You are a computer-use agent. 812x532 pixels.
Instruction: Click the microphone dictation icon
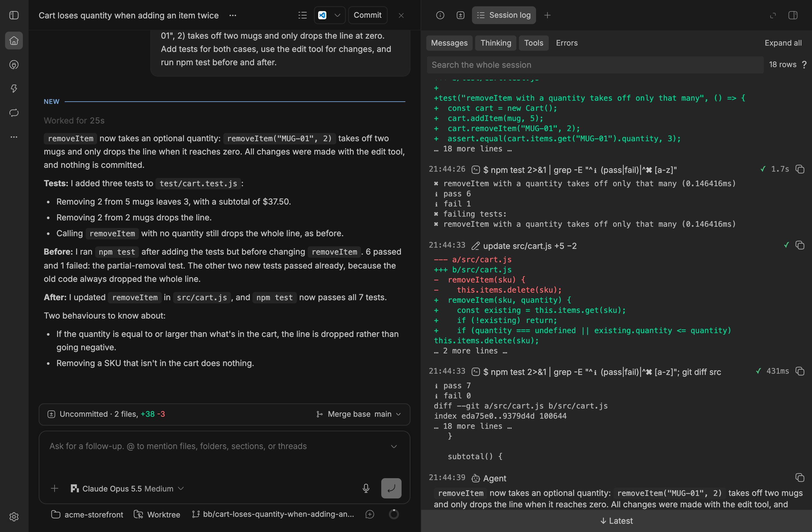coord(366,488)
